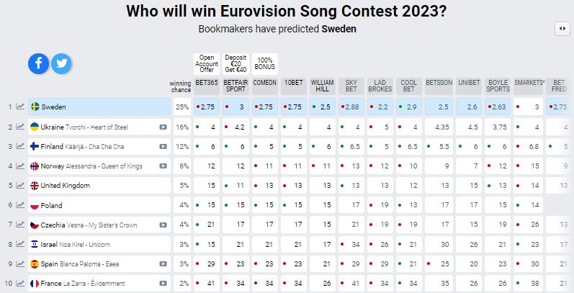
Task: Share odds on Facebook
Action: point(38,63)
